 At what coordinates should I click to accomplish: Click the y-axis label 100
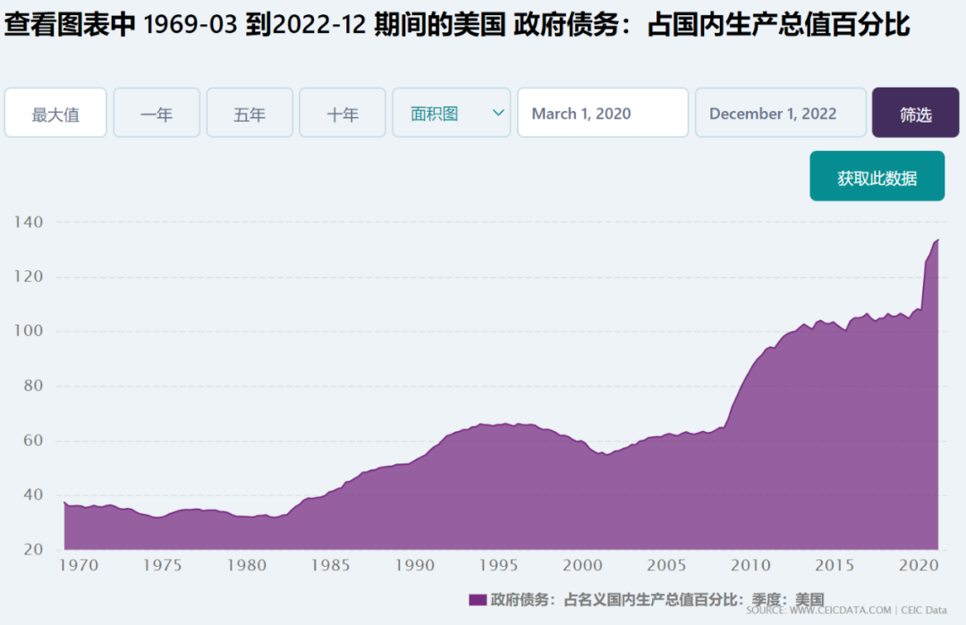click(29, 331)
